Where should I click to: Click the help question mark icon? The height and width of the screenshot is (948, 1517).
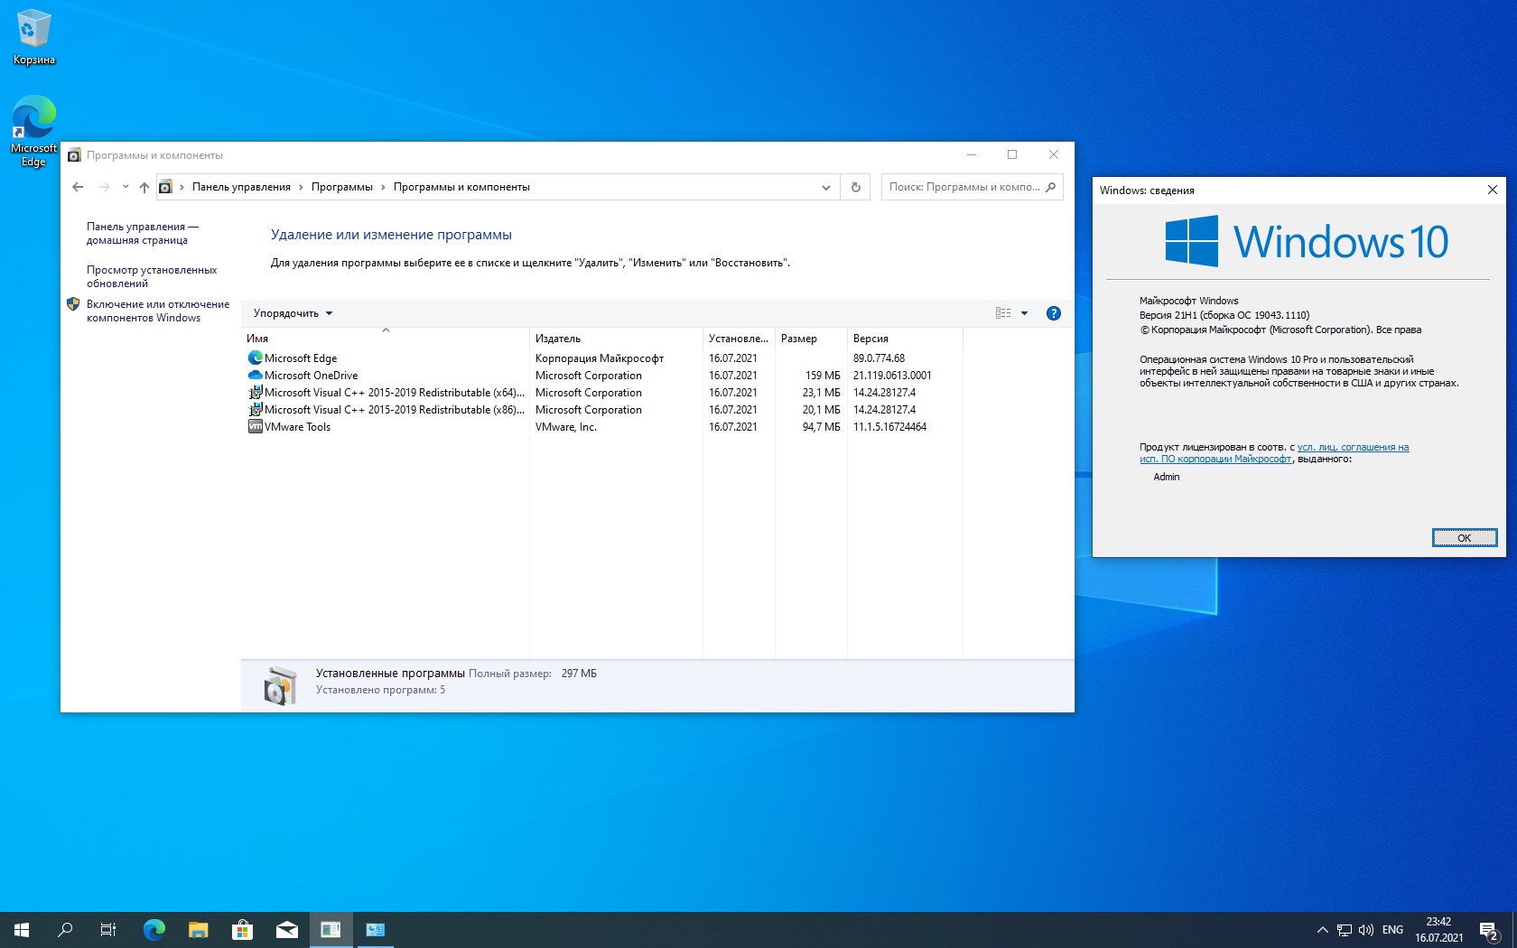point(1053,313)
